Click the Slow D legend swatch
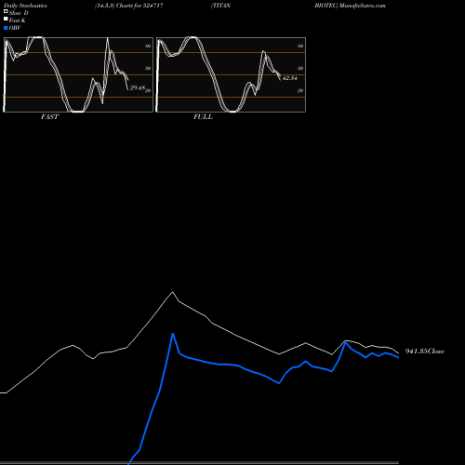 (x=6, y=11)
